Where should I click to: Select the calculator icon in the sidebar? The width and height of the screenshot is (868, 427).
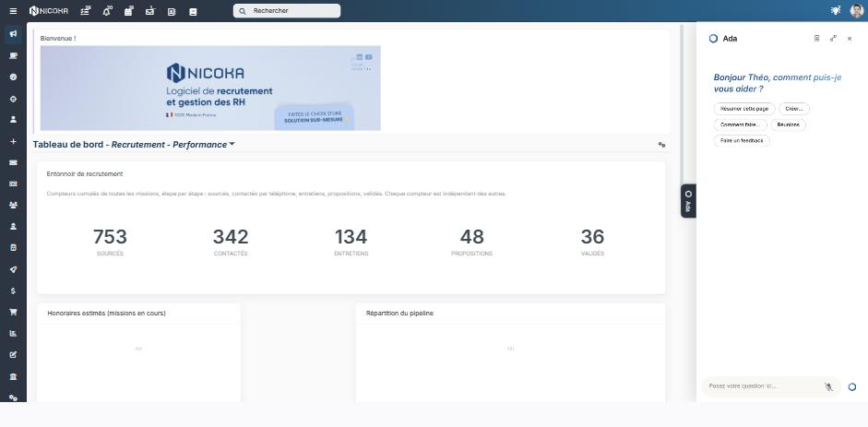pos(13,248)
